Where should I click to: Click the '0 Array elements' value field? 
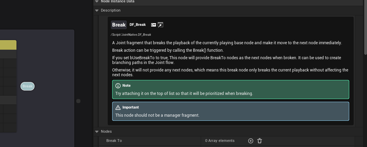220,141
